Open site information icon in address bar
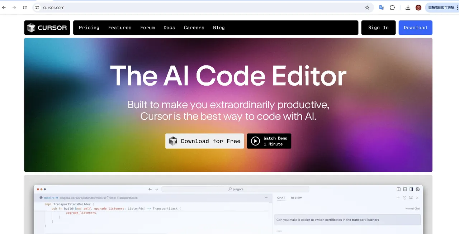 pos(37,8)
